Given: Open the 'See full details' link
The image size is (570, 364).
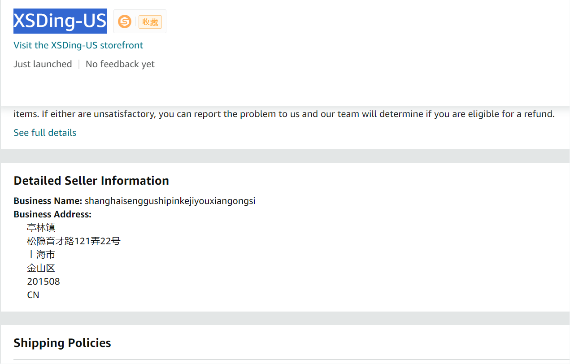Looking at the screenshot, I should coord(45,133).
